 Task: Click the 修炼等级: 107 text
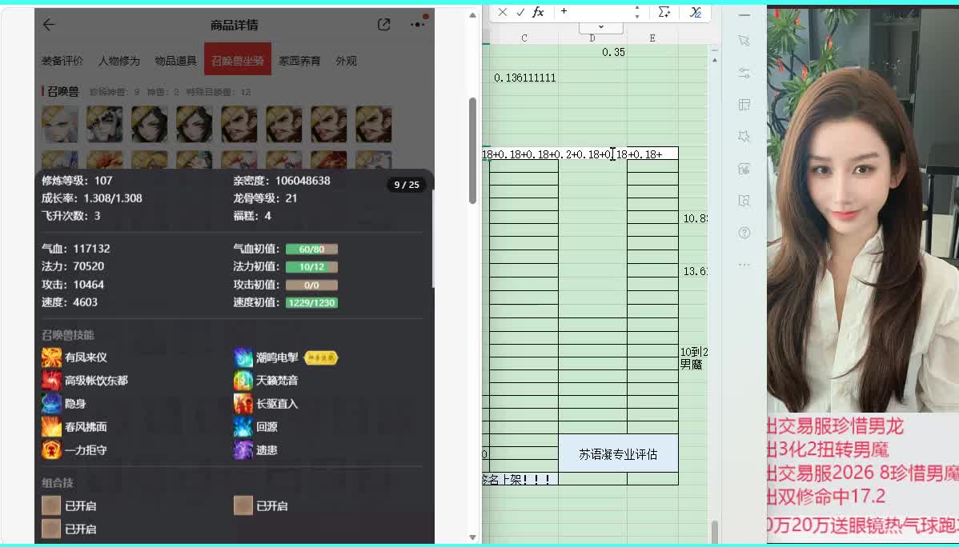[x=77, y=180]
